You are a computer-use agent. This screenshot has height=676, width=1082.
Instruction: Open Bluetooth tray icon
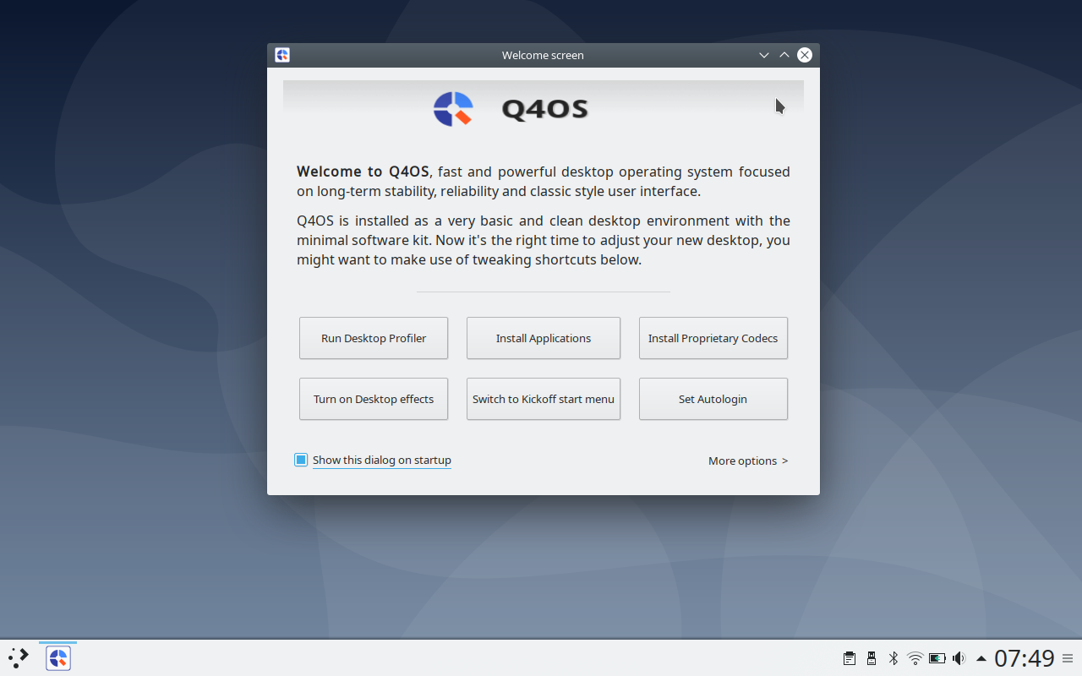click(893, 658)
